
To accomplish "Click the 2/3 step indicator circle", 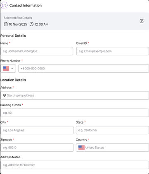I will click(x=4, y=5).
